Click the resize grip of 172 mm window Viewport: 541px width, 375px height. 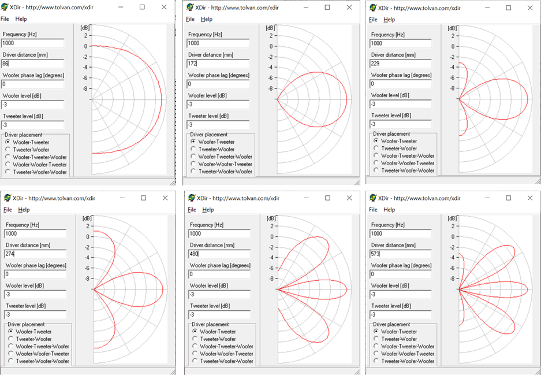357,182
